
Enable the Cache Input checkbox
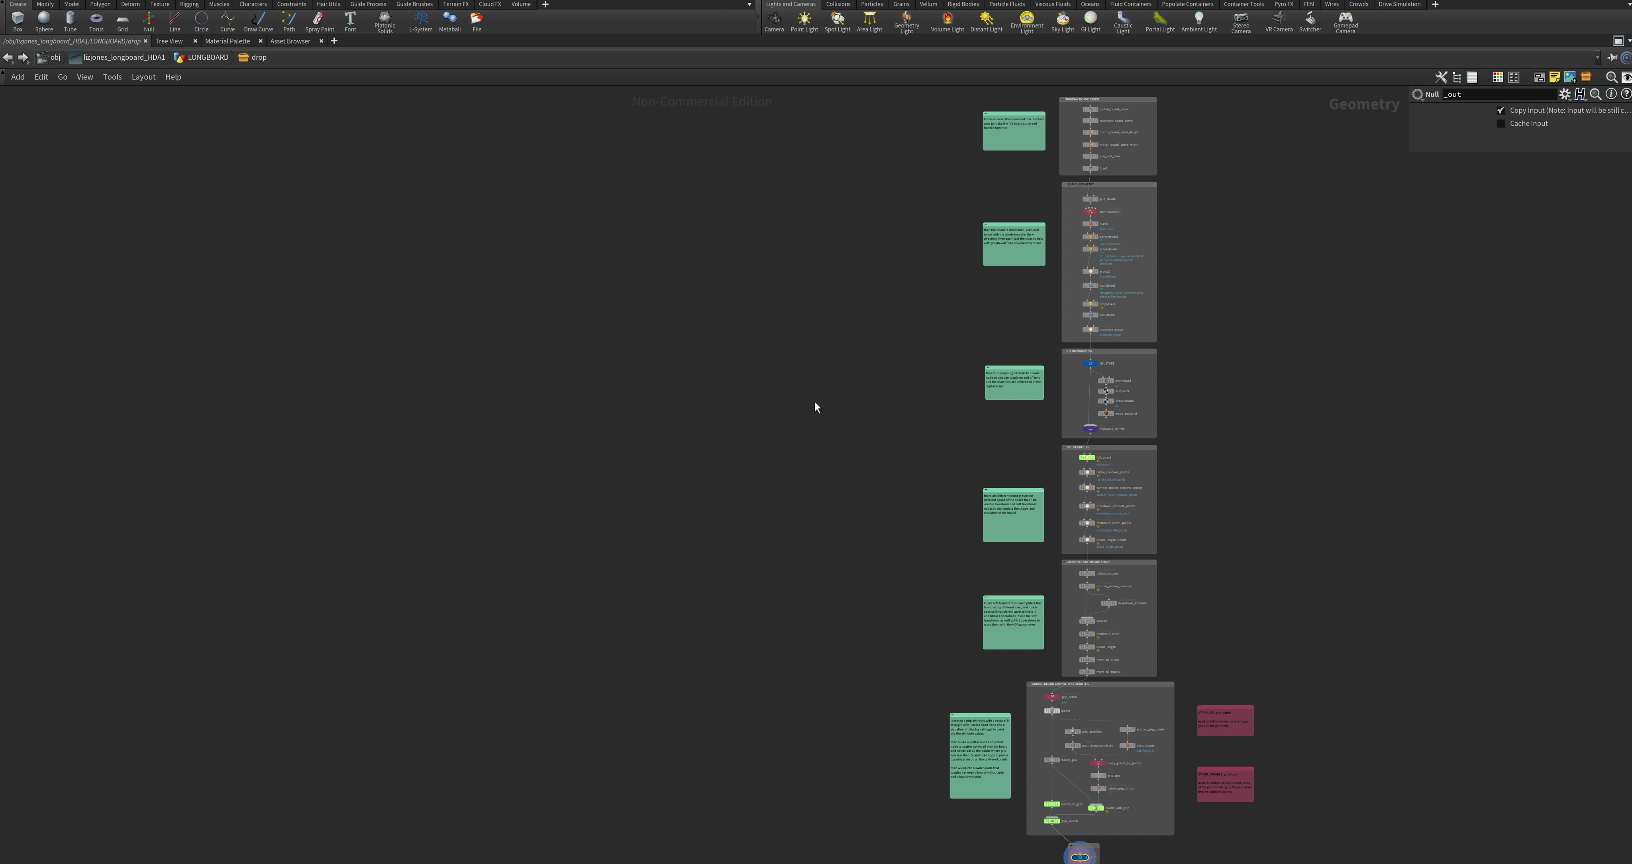[1501, 123]
